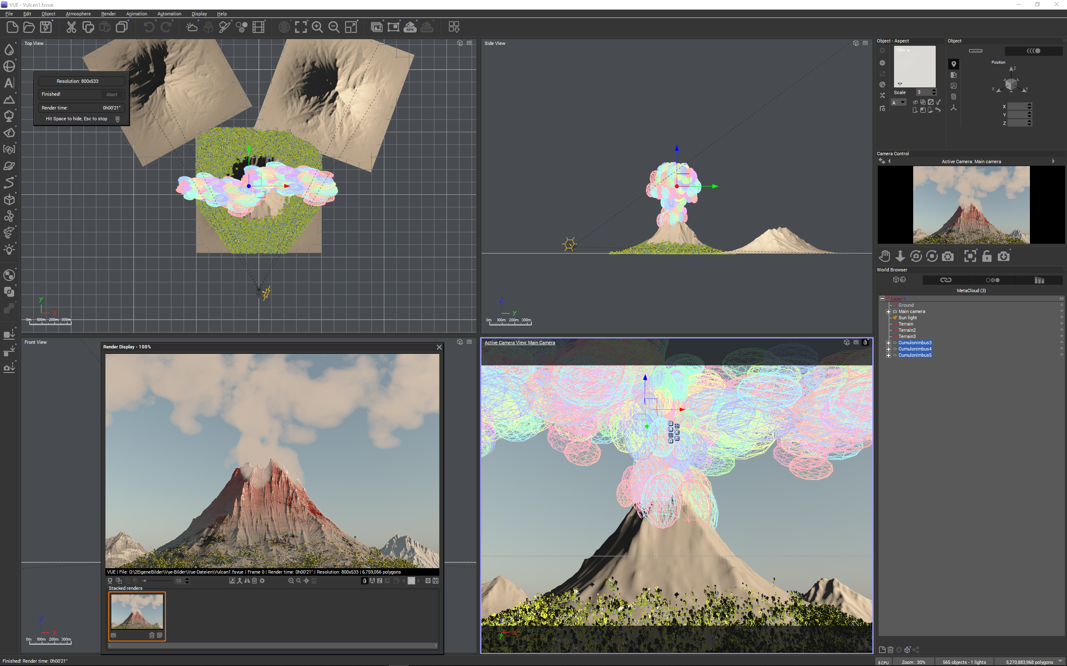Open the Render menu
Screen dimensions: 1067x666
tap(108, 14)
